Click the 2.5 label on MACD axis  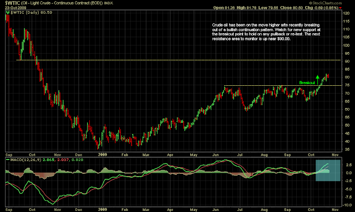[348, 165]
